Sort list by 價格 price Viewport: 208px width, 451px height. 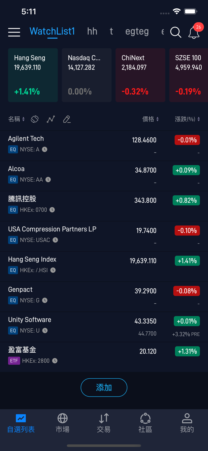151,119
